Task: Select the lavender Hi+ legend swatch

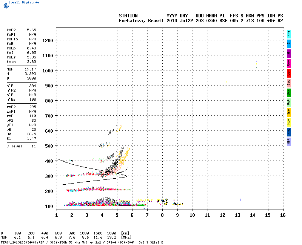Action: tap(289, 142)
